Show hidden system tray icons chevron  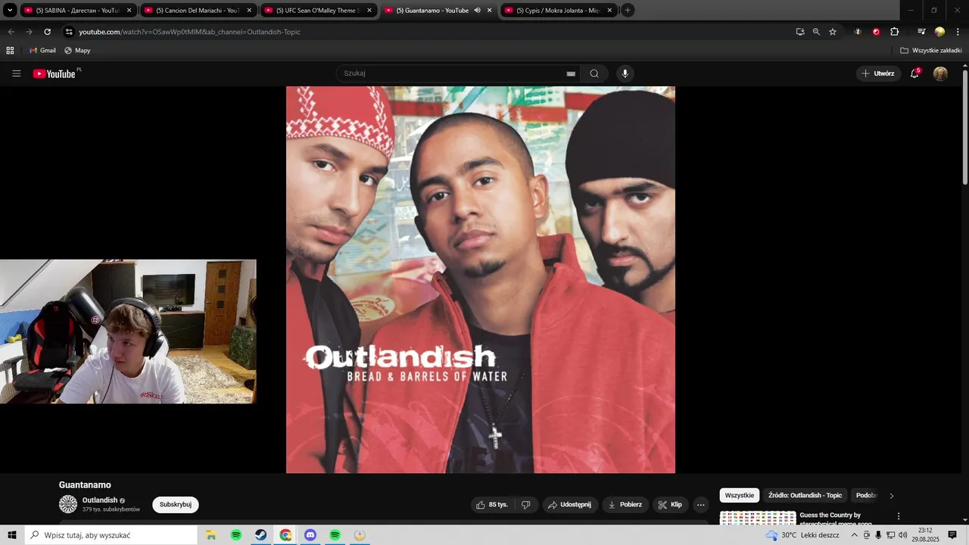(x=854, y=535)
